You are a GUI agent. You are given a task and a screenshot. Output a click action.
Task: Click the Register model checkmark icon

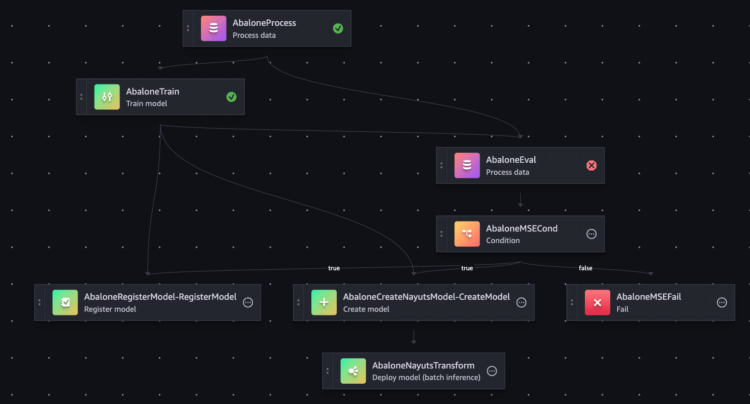65,303
